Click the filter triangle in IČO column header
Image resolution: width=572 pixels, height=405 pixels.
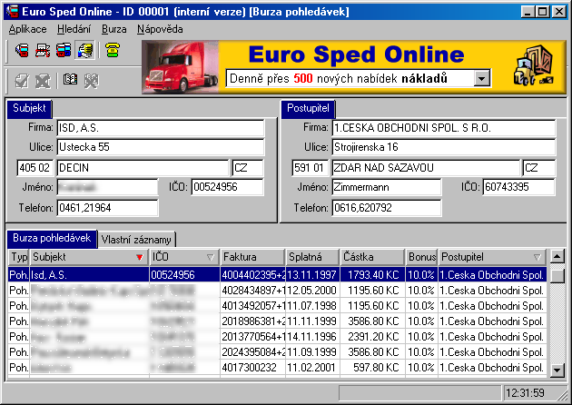coord(211,257)
